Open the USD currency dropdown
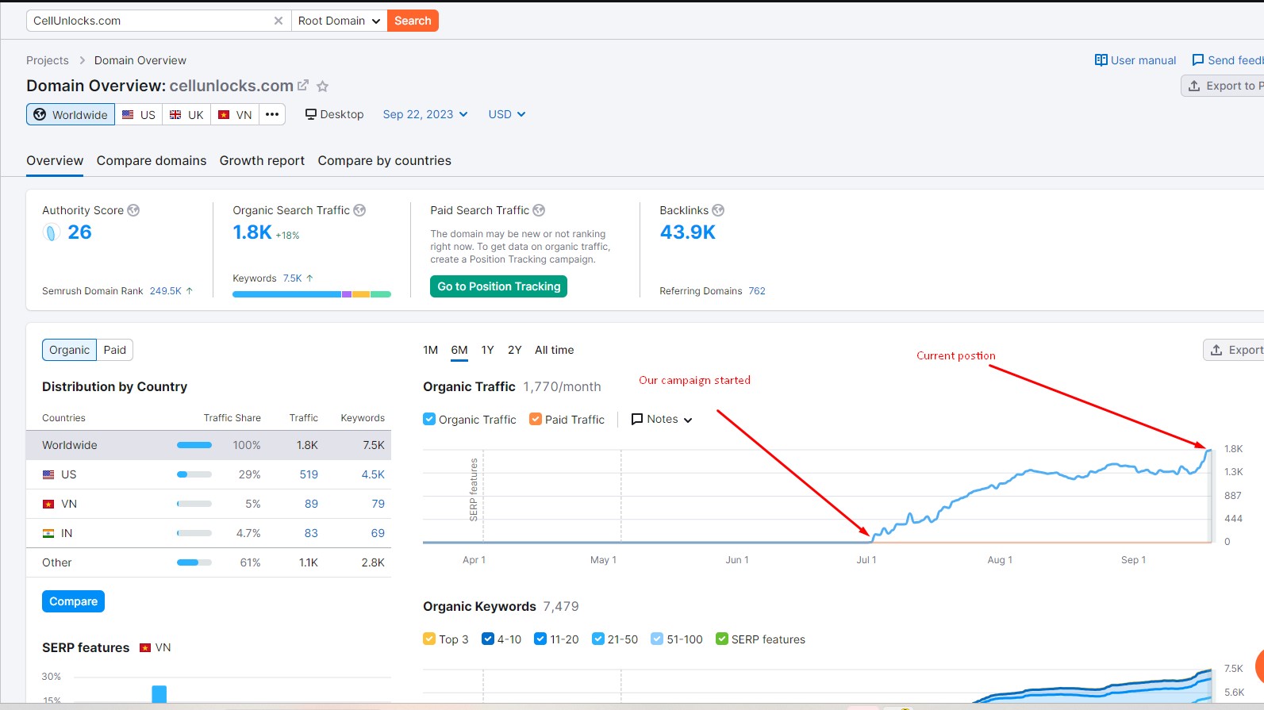Image resolution: width=1264 pixels, height=710 pixels. tap(506, 114)
